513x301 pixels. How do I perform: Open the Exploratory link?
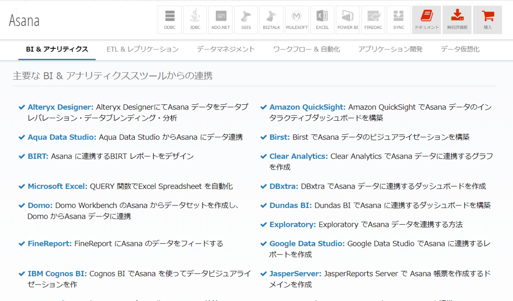[x=293, y=225]
